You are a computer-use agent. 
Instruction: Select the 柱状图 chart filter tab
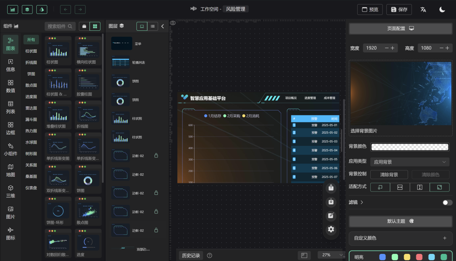pos(31,51)
